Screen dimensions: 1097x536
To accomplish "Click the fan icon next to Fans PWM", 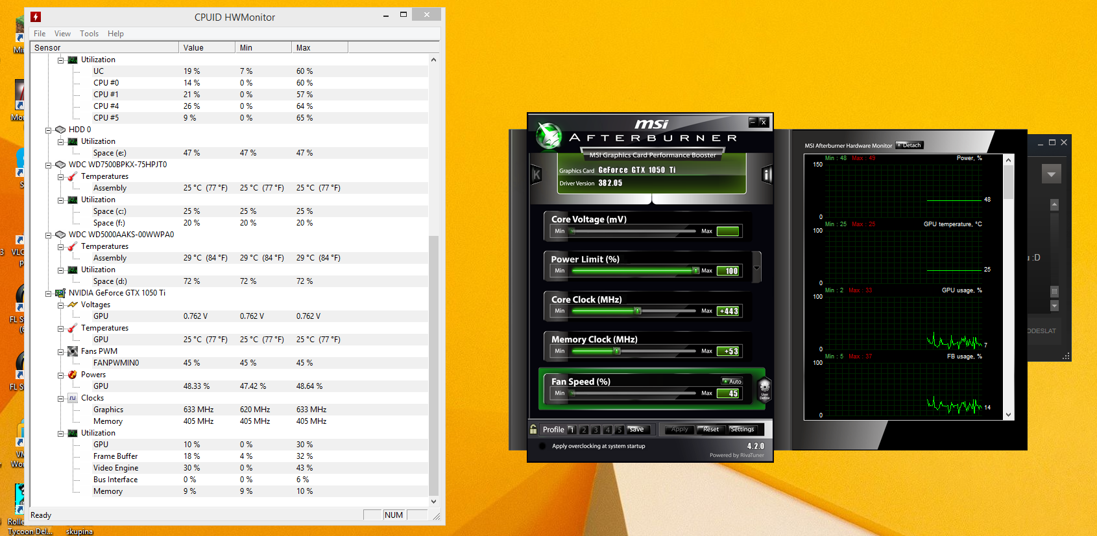I will [73, 351].
